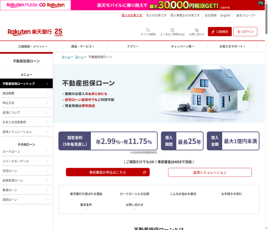Open リバースモーゲージ sidebar item
268x230 pixels.
[26, 161]
